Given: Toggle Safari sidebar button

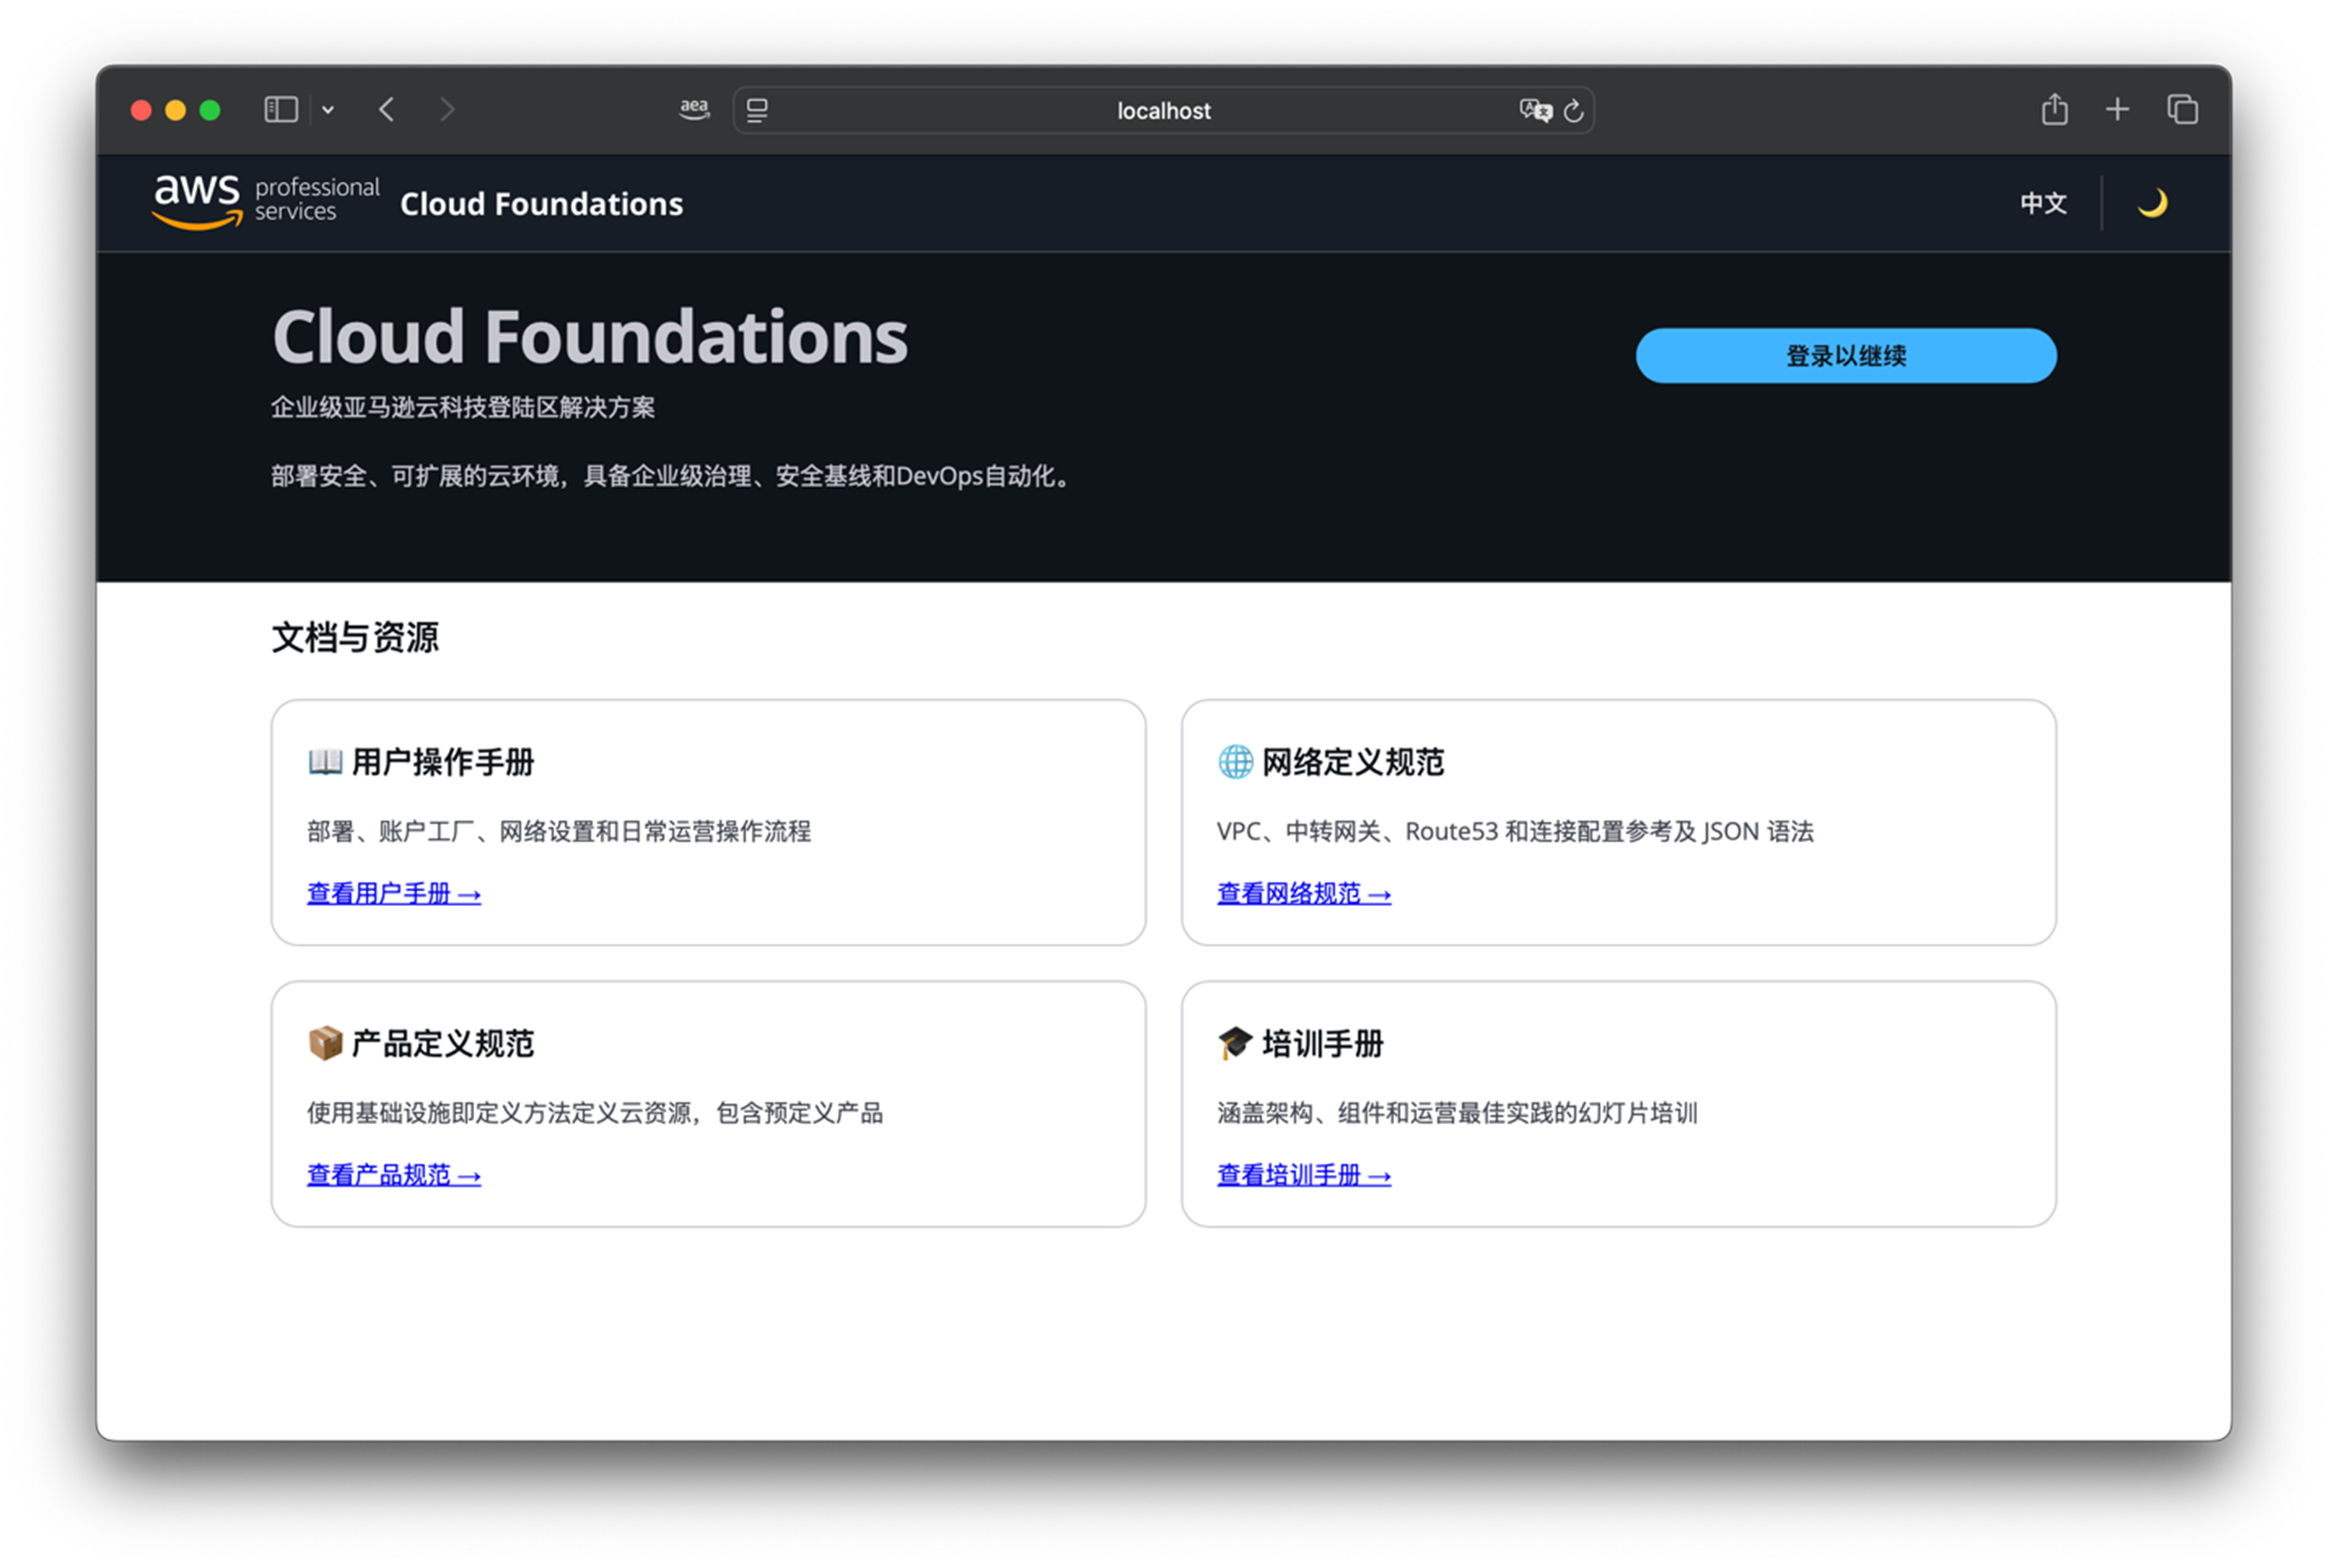Looking at the screenshot, I should (281, 109).
